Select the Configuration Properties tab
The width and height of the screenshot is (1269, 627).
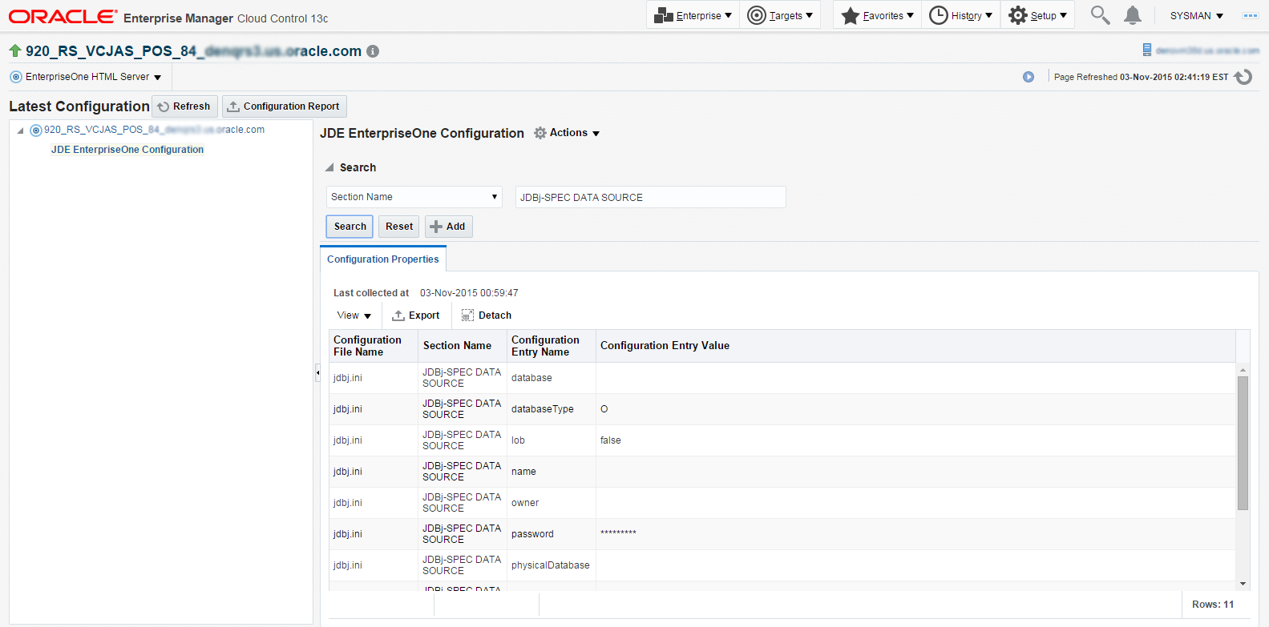[x=383, y=259]
